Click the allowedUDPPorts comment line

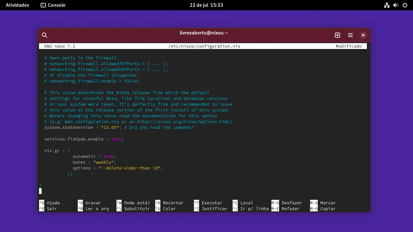point(106,69)
